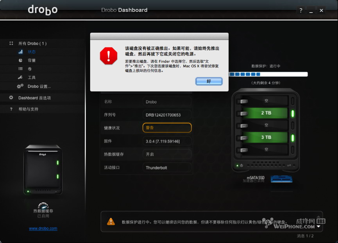
Task: Click the 数据保护: 进行中 status text
Action: (x=266, y=66)
